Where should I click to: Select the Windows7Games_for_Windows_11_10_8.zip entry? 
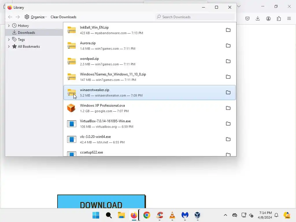point(150,77)
